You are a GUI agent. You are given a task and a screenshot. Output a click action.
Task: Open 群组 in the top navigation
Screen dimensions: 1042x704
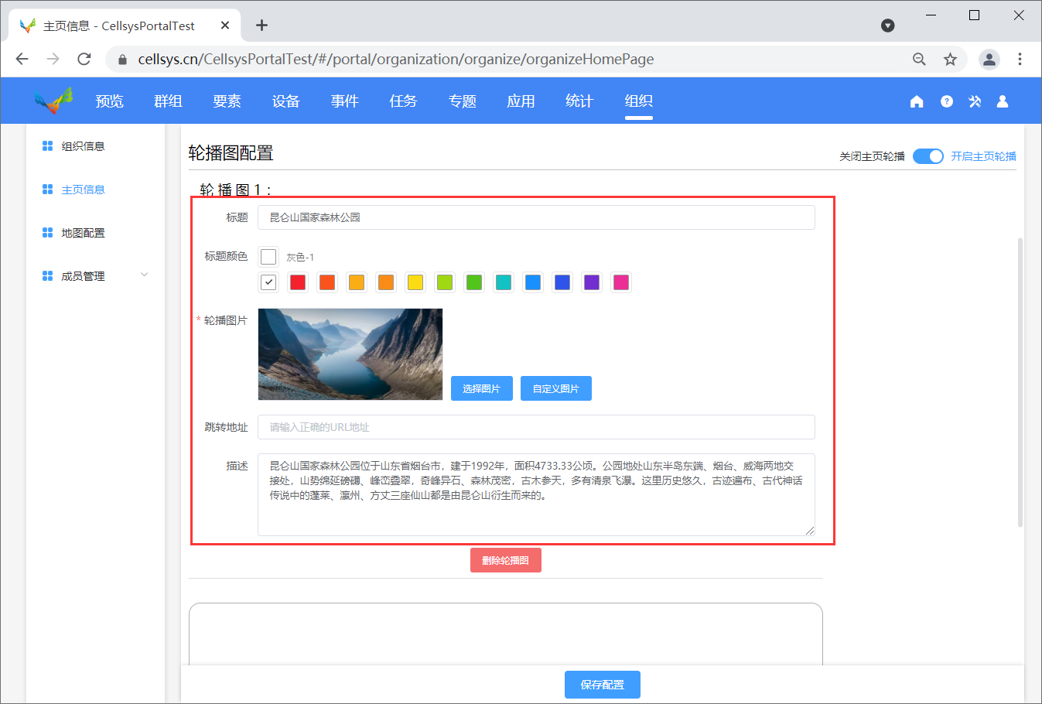168,101
